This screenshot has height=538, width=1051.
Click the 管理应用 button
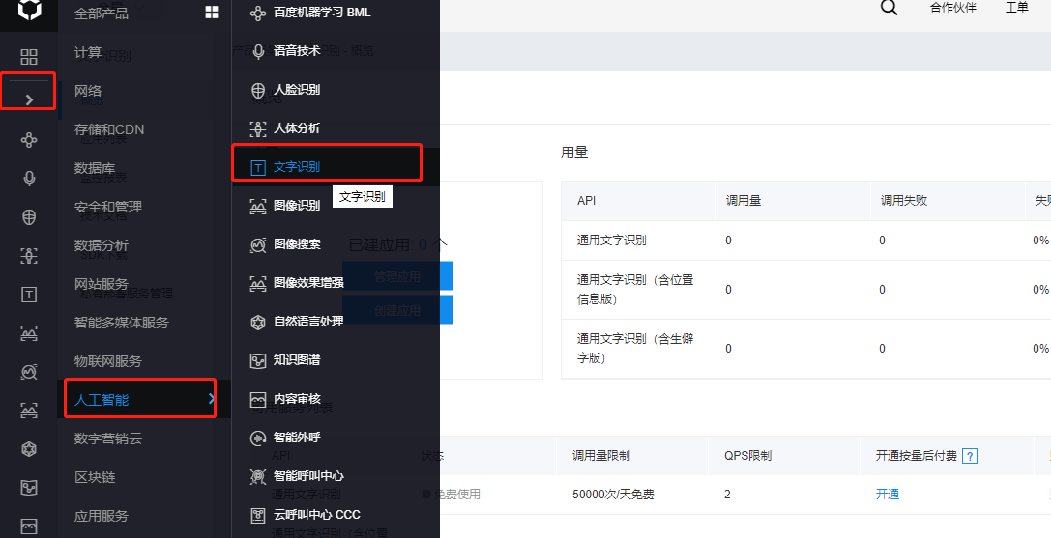pyautogui.click(x=397, y=276)
